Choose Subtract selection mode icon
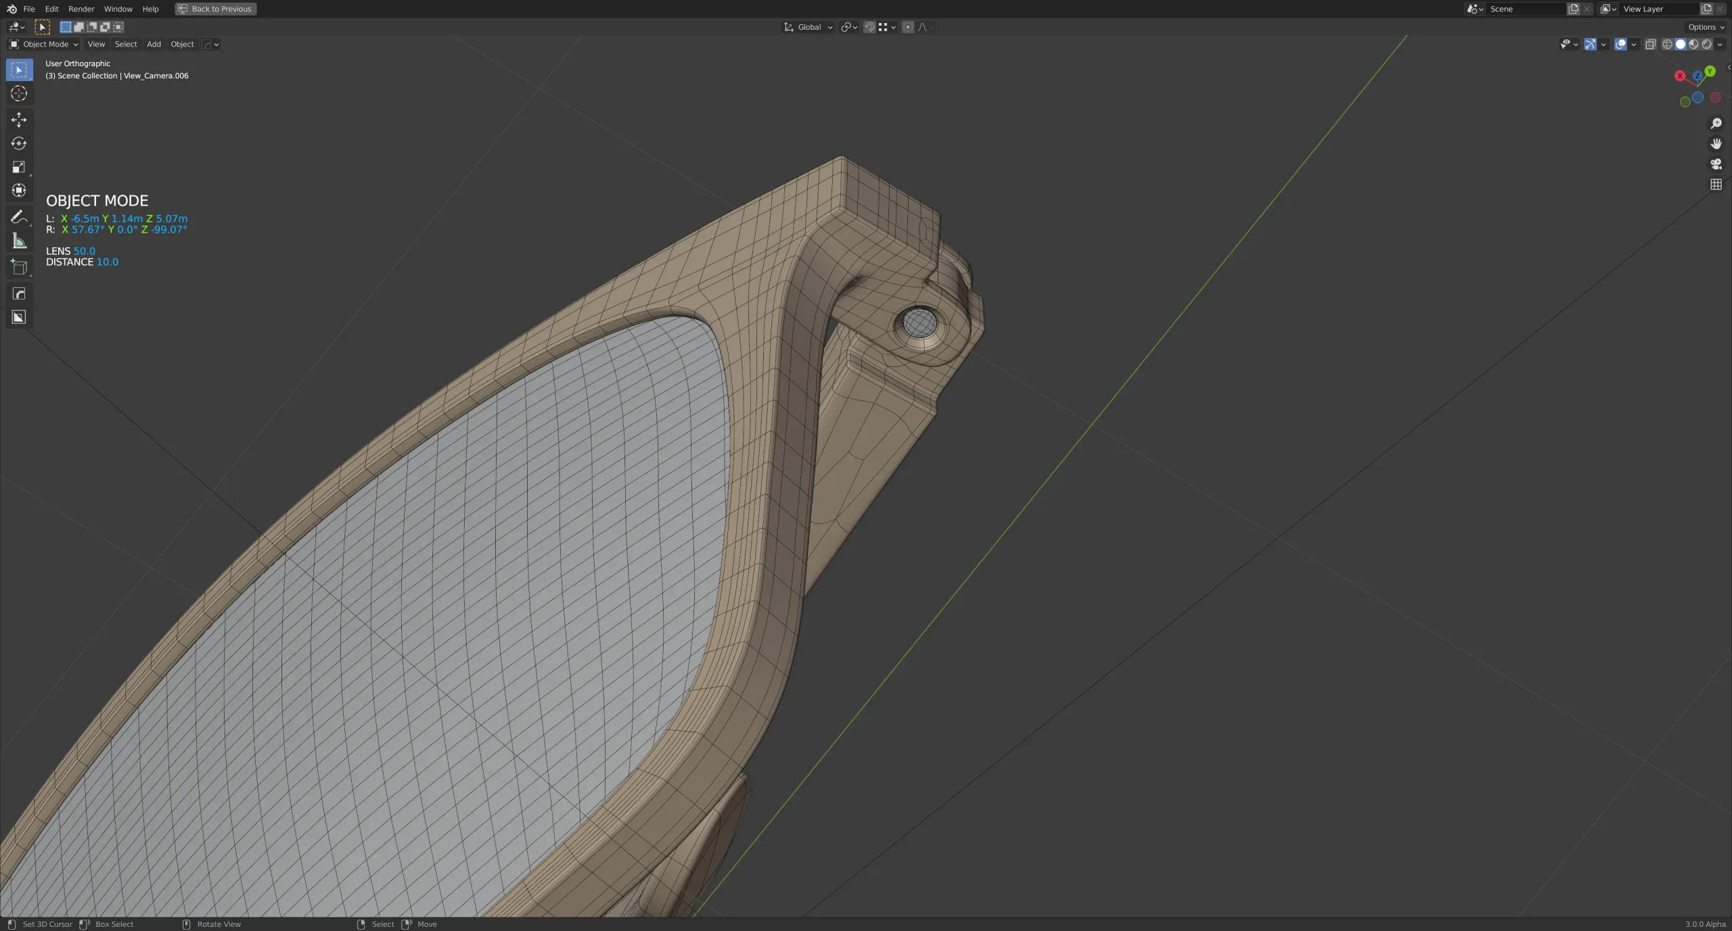1732x931 pixels. pos(92,27)
